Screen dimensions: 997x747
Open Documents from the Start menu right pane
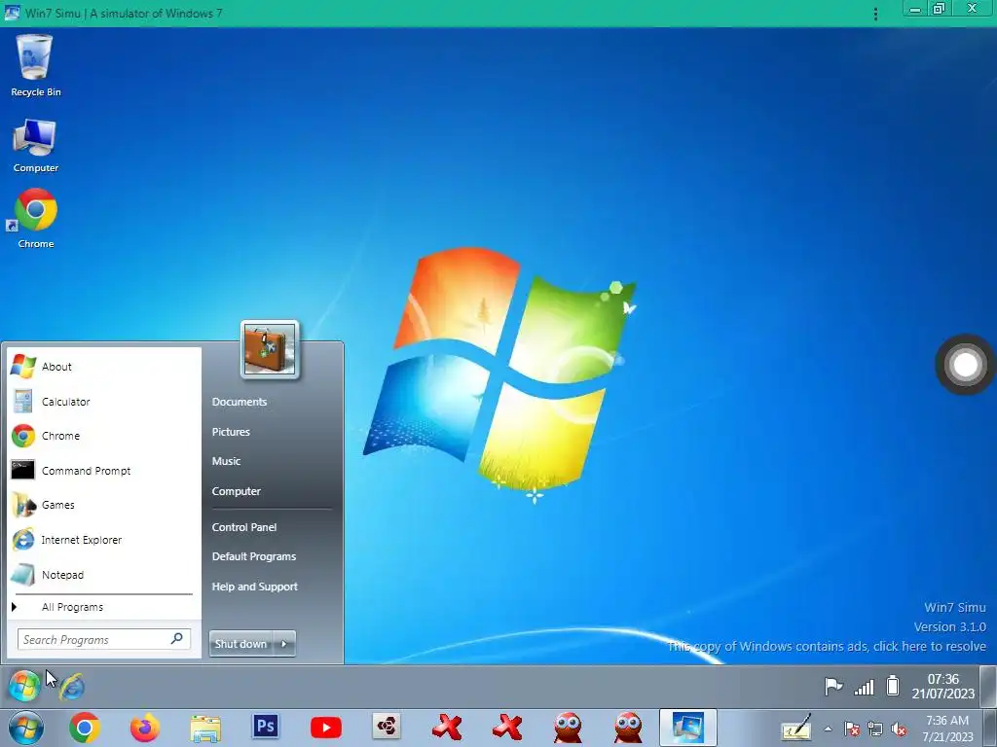tap(240, 402)
